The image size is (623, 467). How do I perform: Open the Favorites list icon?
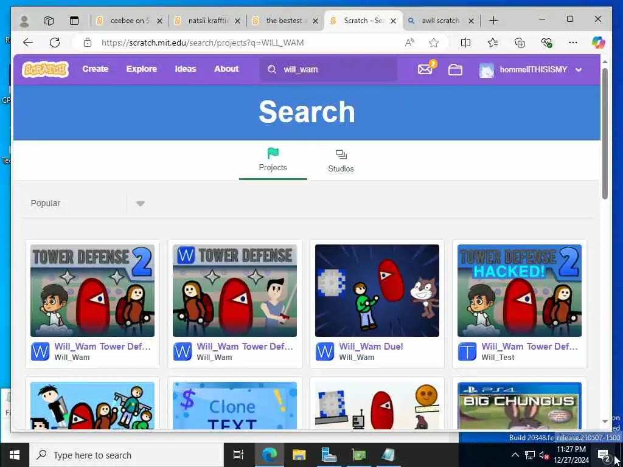click(x=493, y=43)
